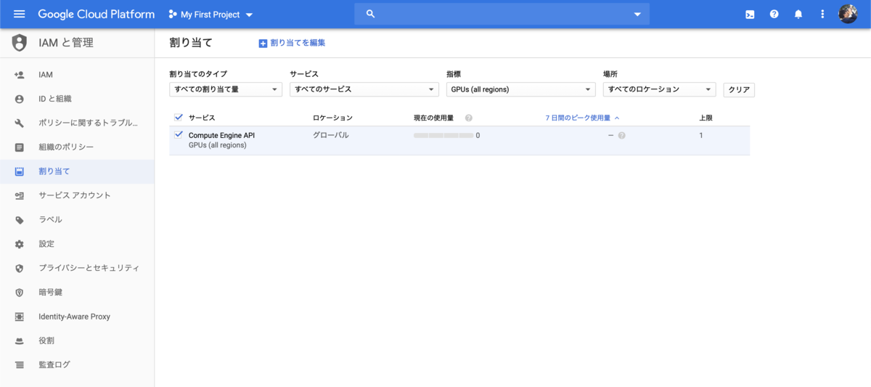
Task: Click the 割り当て sidebar icon
Action: [20, 171]
